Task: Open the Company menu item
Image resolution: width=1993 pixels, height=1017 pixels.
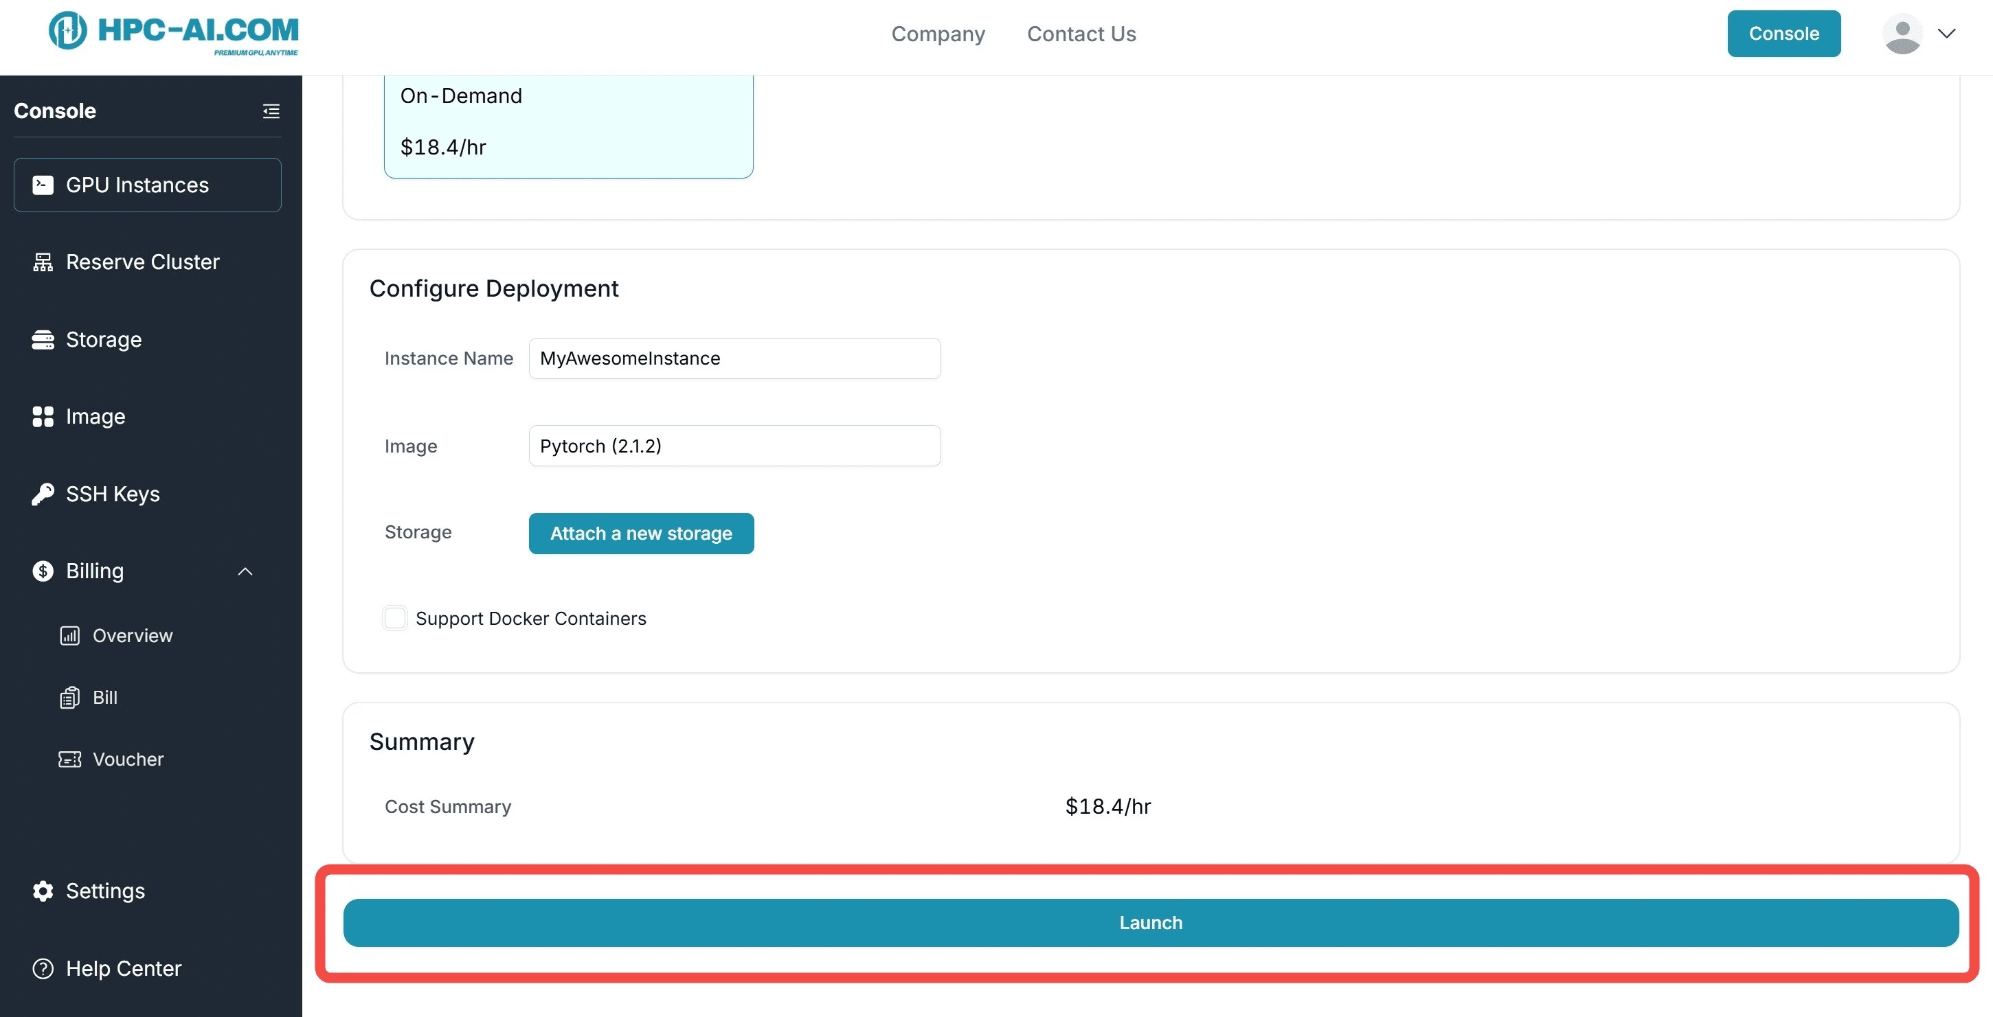Action: [938, 34]
